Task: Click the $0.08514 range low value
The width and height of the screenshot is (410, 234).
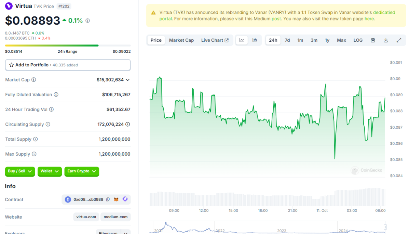Action: [x=13, y=52]
